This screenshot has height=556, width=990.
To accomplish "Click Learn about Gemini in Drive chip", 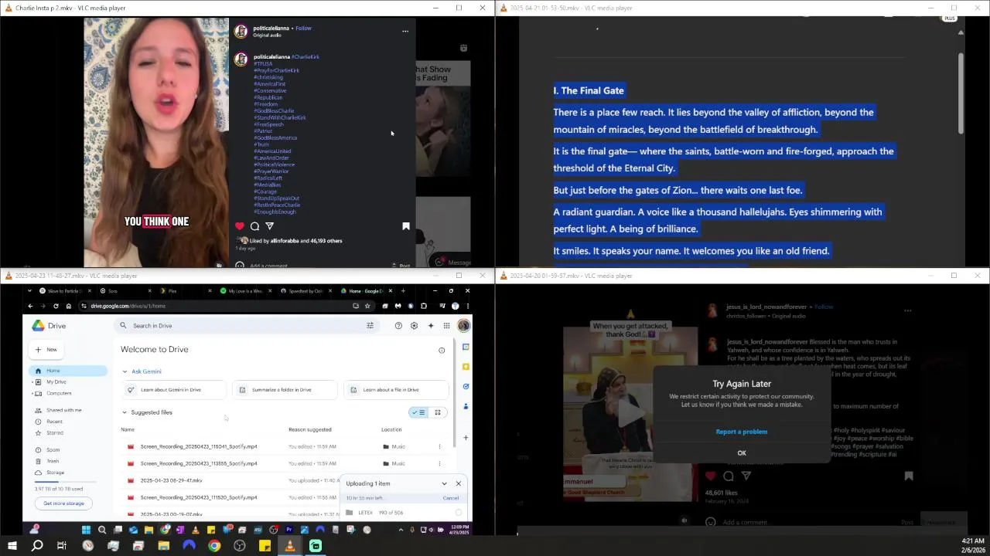I will (x=174, y=390).
